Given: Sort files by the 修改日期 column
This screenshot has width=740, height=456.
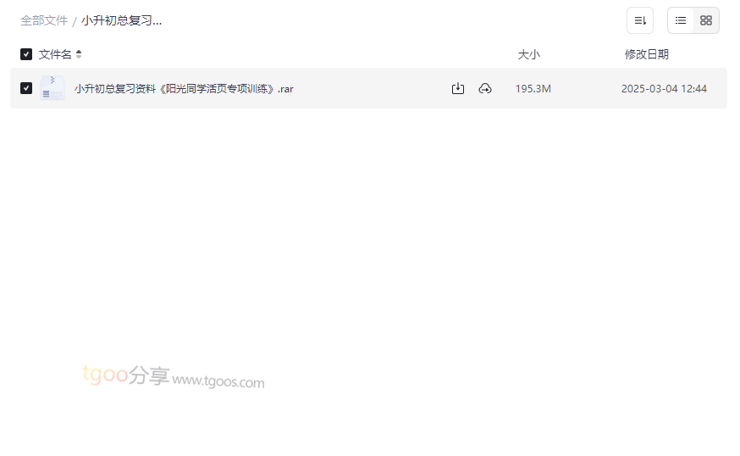Looking at the screenshot, I should (x=647, y=54).
